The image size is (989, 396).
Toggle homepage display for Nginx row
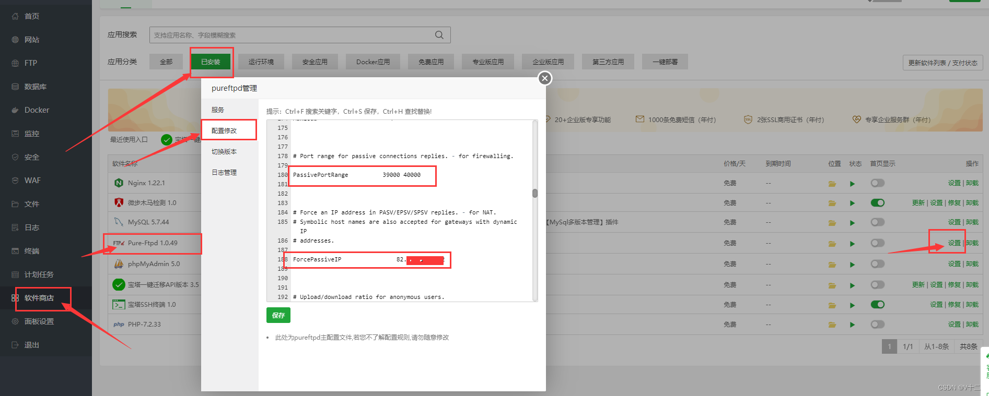[878, 183]
